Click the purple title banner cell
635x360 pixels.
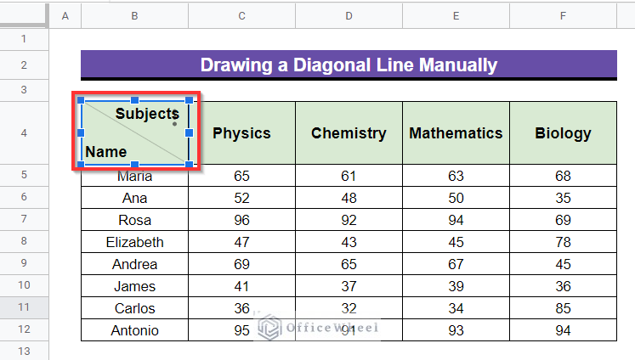pos(349,65)
